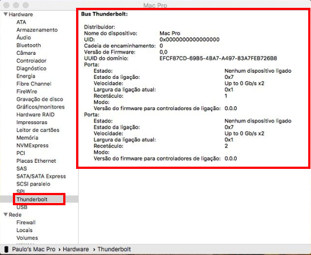Click the Hardware section header
The width and height of the screenshot is (311, 255).
(x=21, y=15)
